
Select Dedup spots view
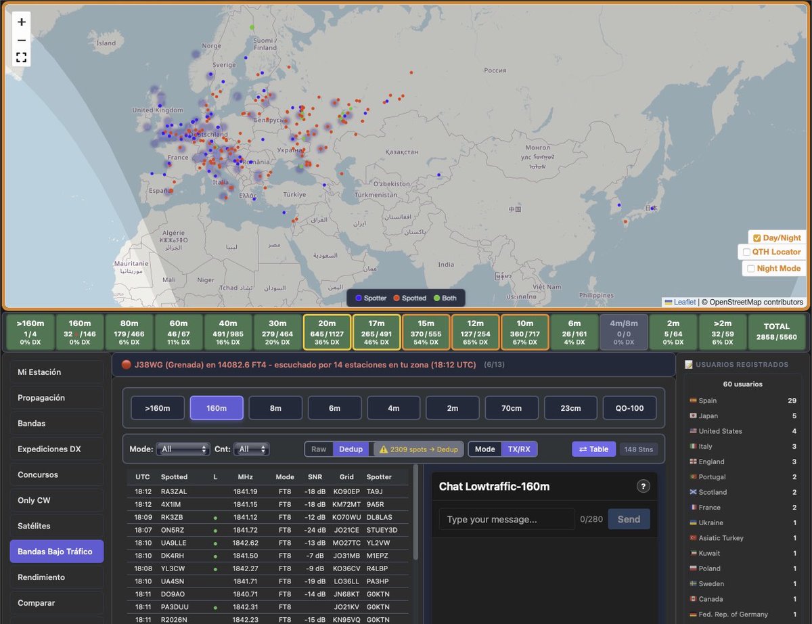coord(351,449)
